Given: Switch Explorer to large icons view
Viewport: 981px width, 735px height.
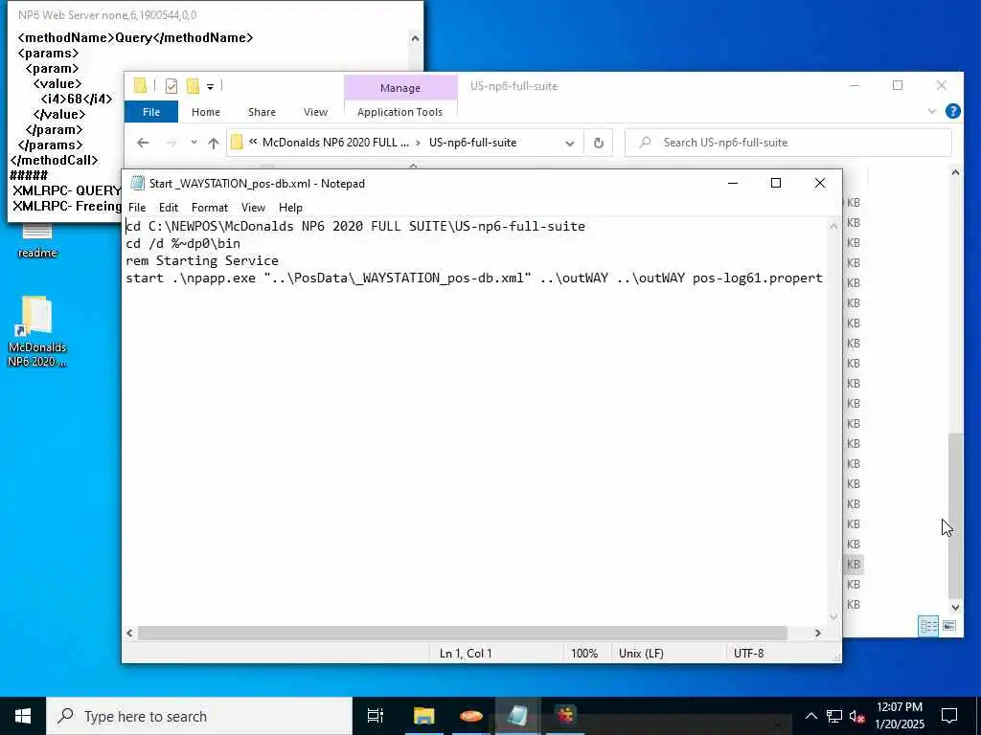Looking at the screenshot, I should pyautogui.click(x=949, y=625).
